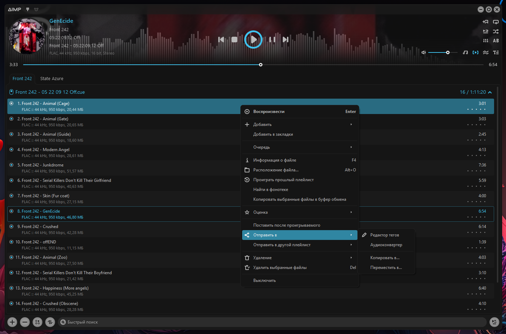Choose Поставить после проигрываемого
This screenshot has height=334, width=506.
(300, 225)
